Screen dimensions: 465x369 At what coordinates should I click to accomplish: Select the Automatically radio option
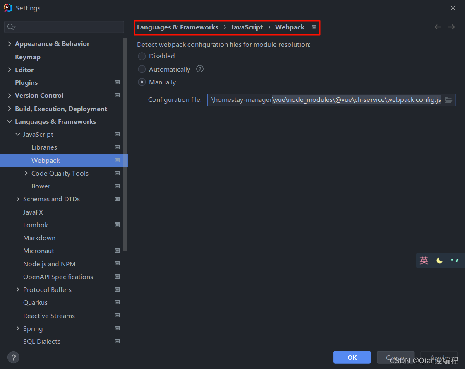pos(142,69)
